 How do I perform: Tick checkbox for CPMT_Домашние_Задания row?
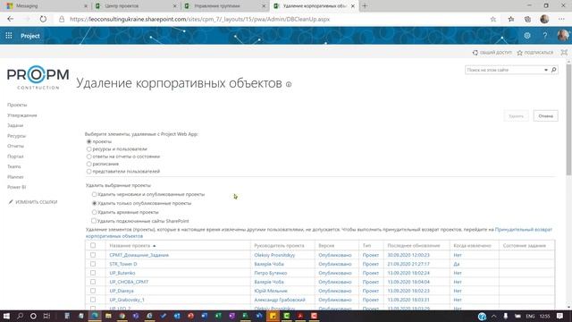[x=93, y=255]
